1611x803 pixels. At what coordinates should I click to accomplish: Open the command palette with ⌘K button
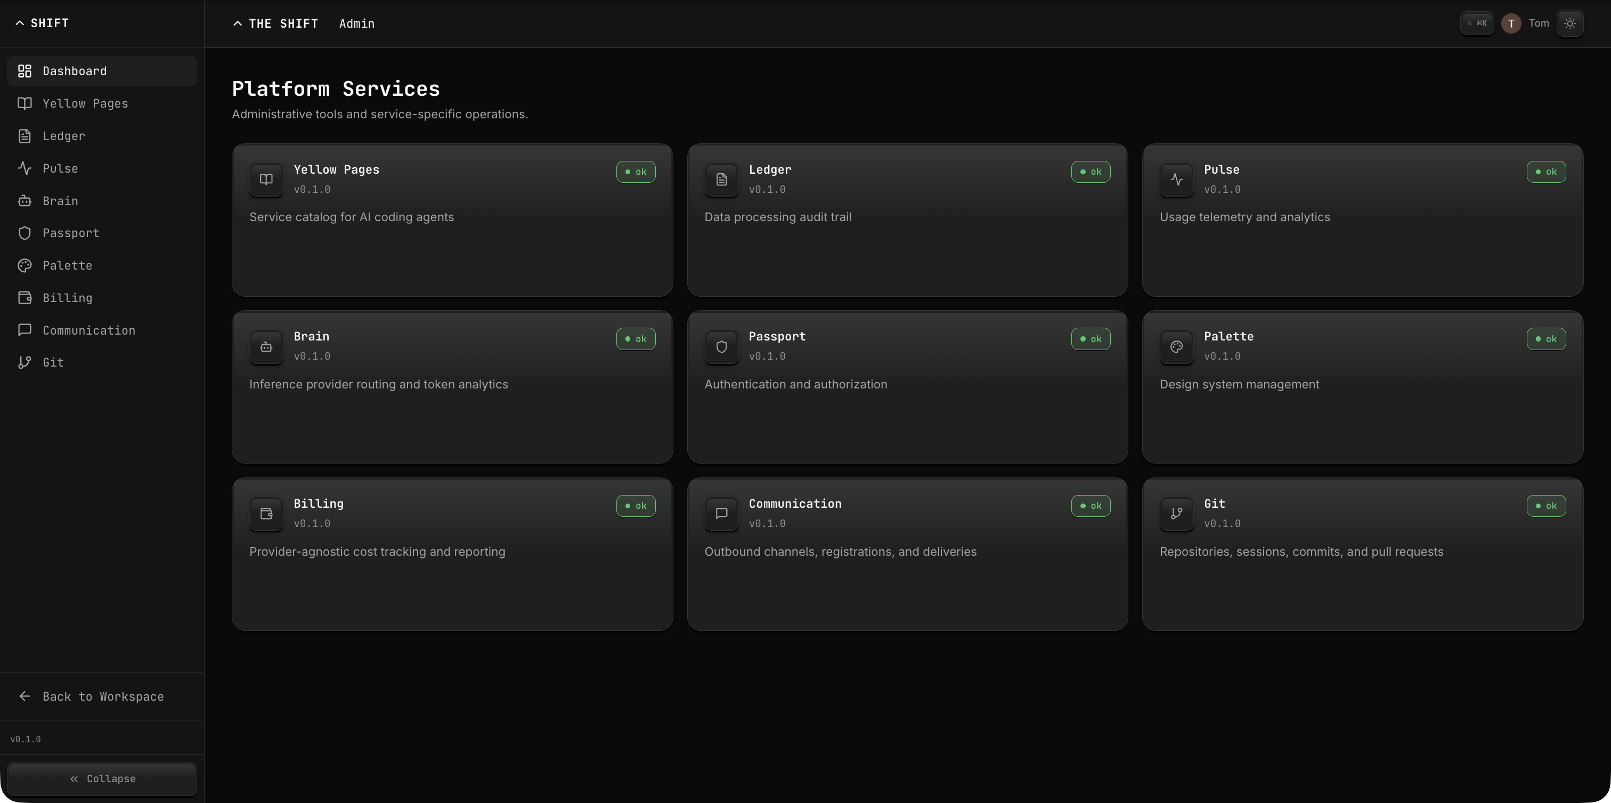(1477, 23)
